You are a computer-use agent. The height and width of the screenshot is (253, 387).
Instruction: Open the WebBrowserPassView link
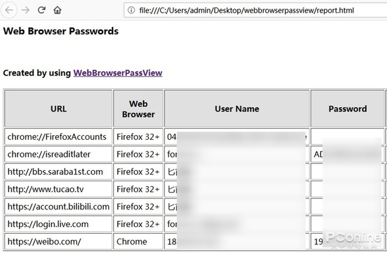(x=118, y=73)
